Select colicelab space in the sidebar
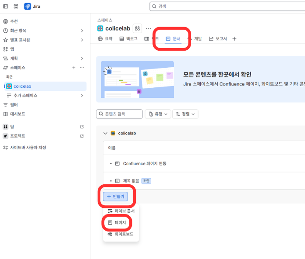The height and width of the screenshot is (259, 305). pos(45,86)
